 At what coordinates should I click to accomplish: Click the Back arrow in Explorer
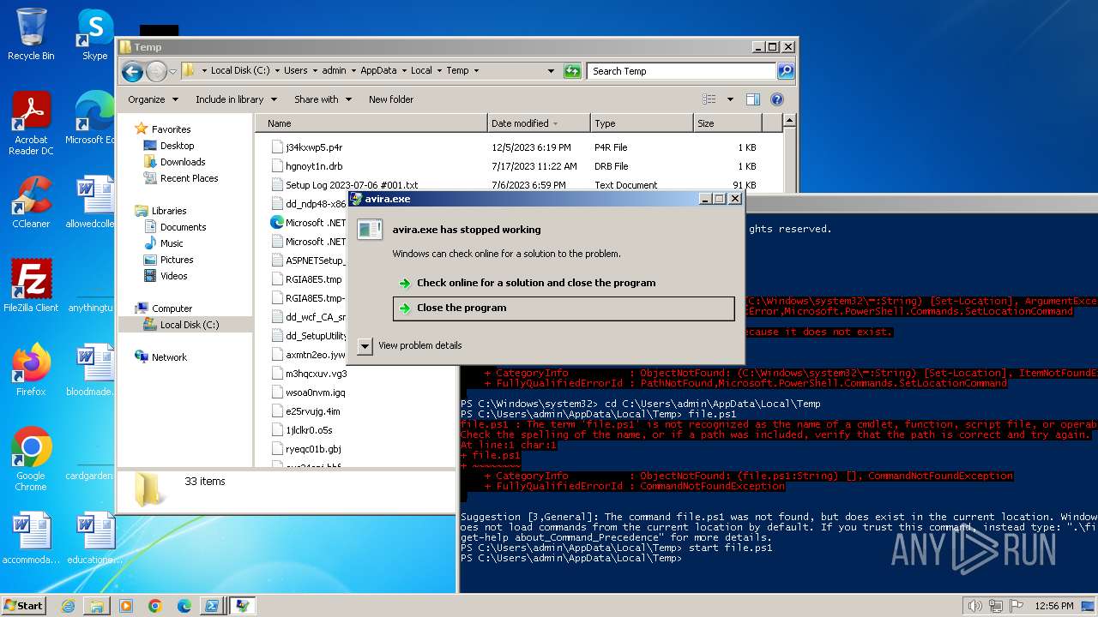click(x=132, y=71)
